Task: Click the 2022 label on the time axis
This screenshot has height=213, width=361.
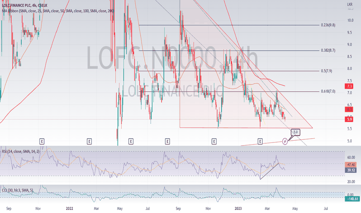Action: point(69,208)
